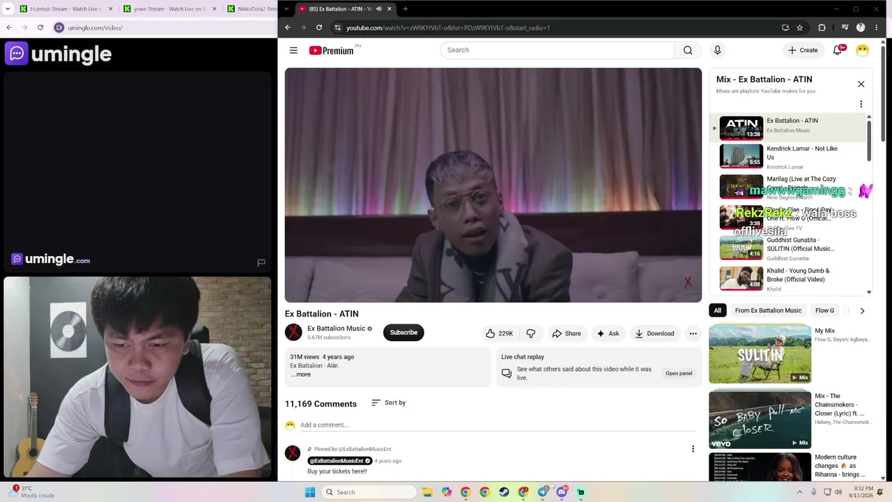Dislike the video with thumbs-down
The height and width of the screenshot is (502, 892).
tap(531, 333)
